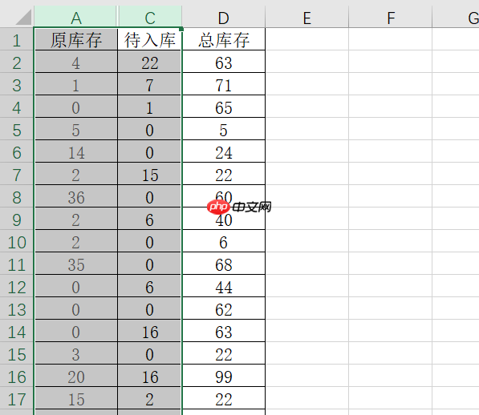Select cell D3 containing 71

[x=224, y=84]
